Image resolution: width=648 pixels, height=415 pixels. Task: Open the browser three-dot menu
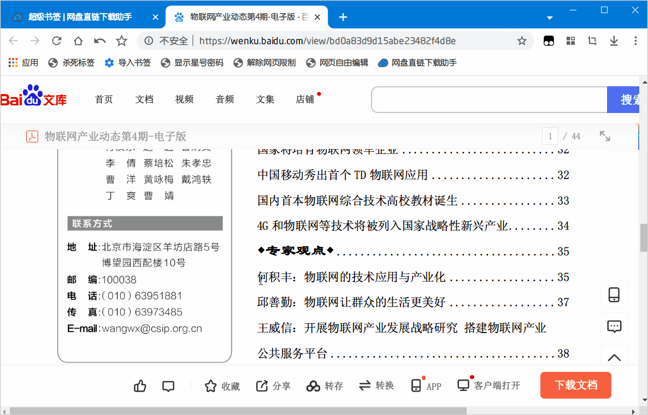635,40
